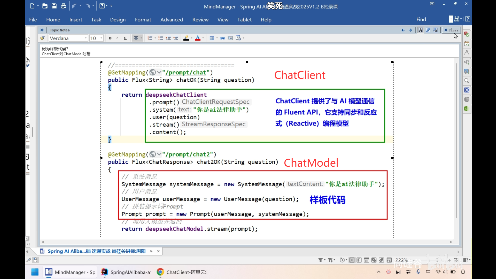Open the Verdana font dropdown

coord(86,38)
